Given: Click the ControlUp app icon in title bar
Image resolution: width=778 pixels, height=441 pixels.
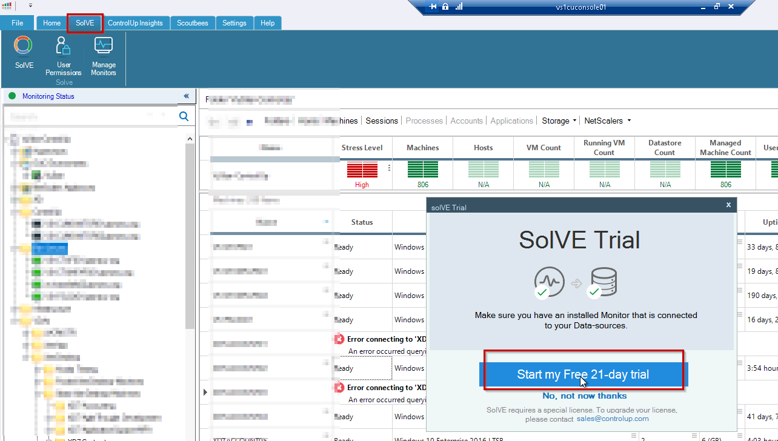Looking at the screenshot, I should [x=7, y=6].
